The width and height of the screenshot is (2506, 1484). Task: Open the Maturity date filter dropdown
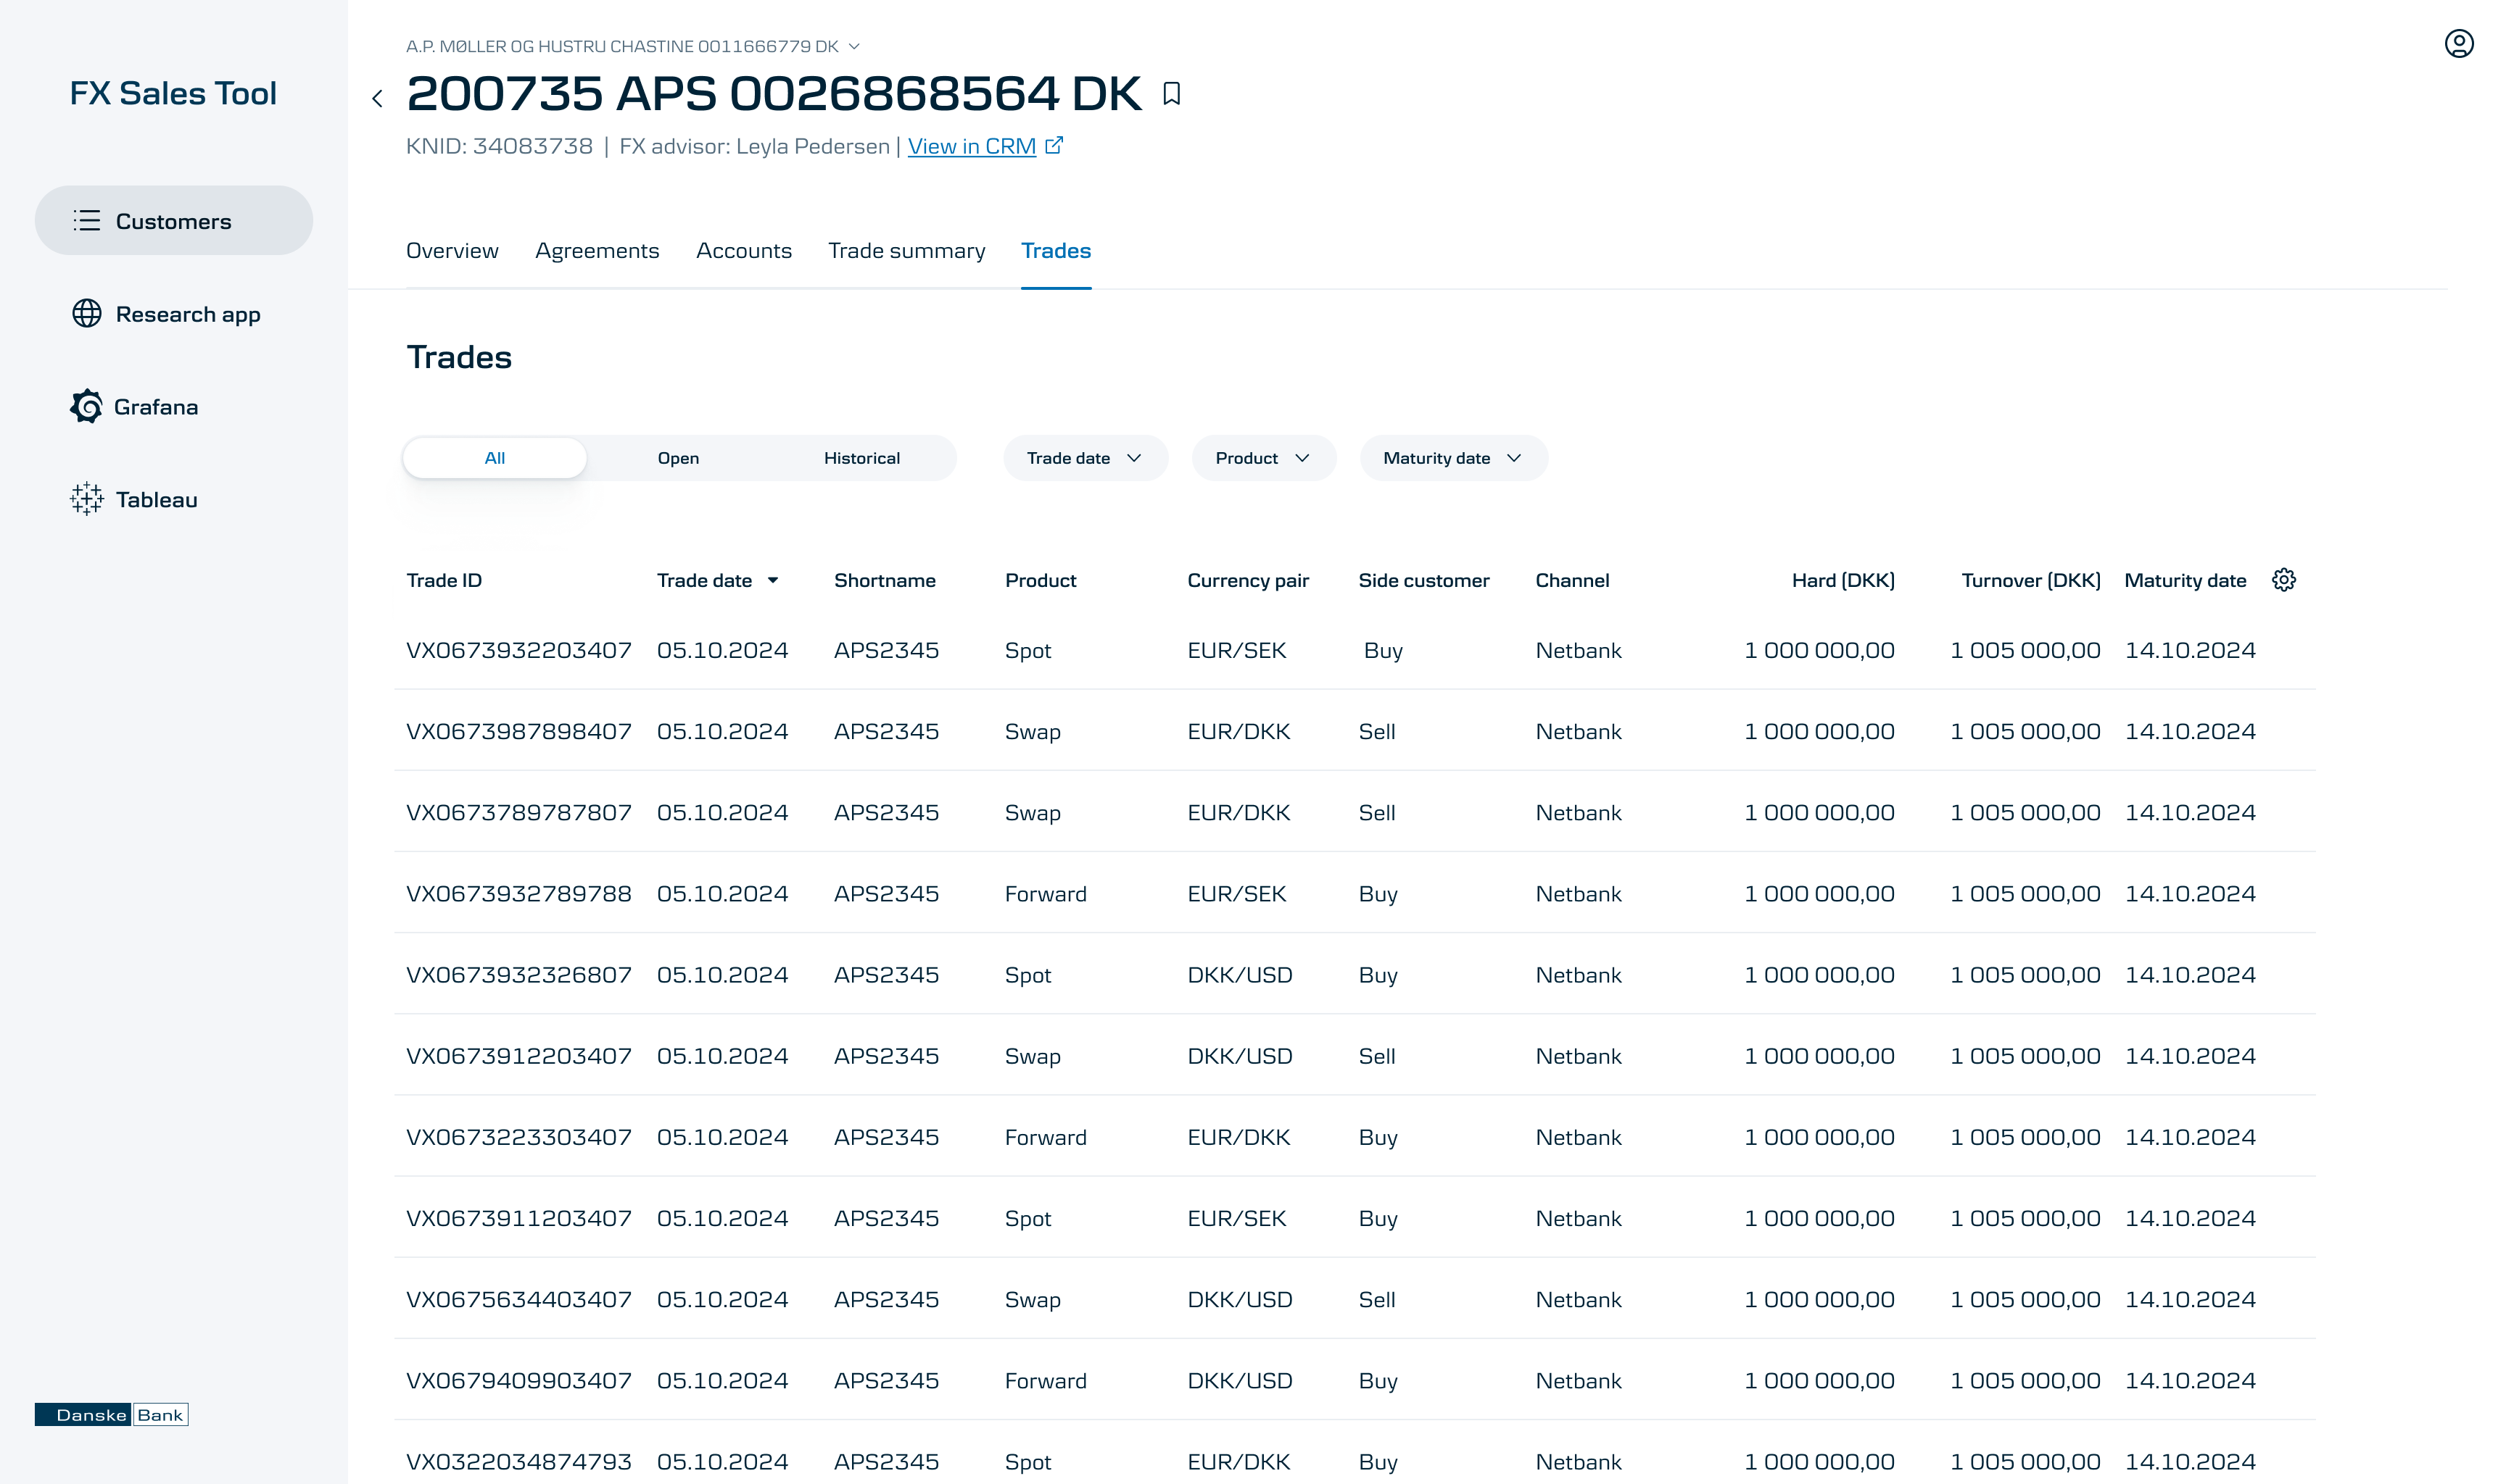click(1452, 458)
